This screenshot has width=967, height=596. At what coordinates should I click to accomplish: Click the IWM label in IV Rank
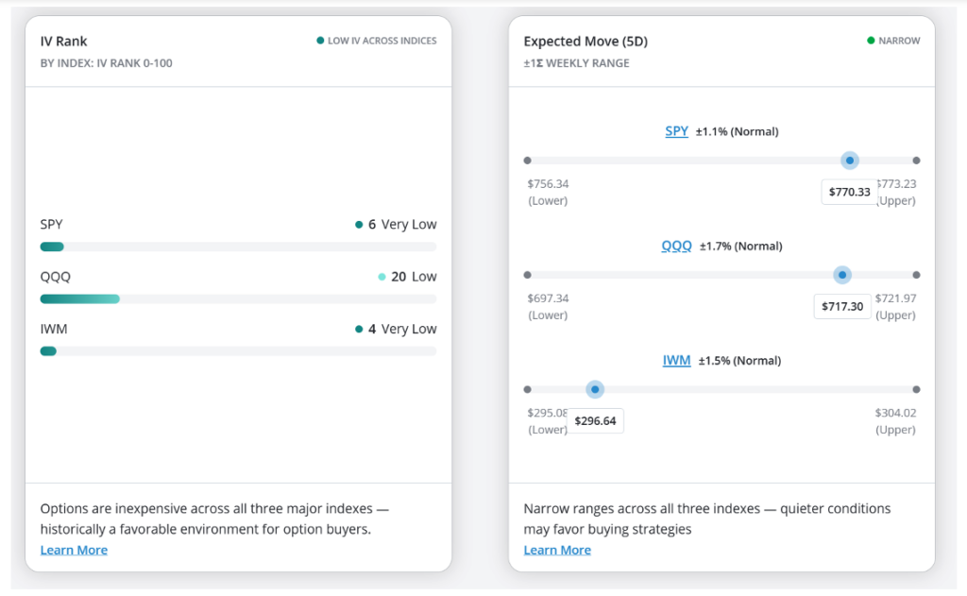pos(54,329)
